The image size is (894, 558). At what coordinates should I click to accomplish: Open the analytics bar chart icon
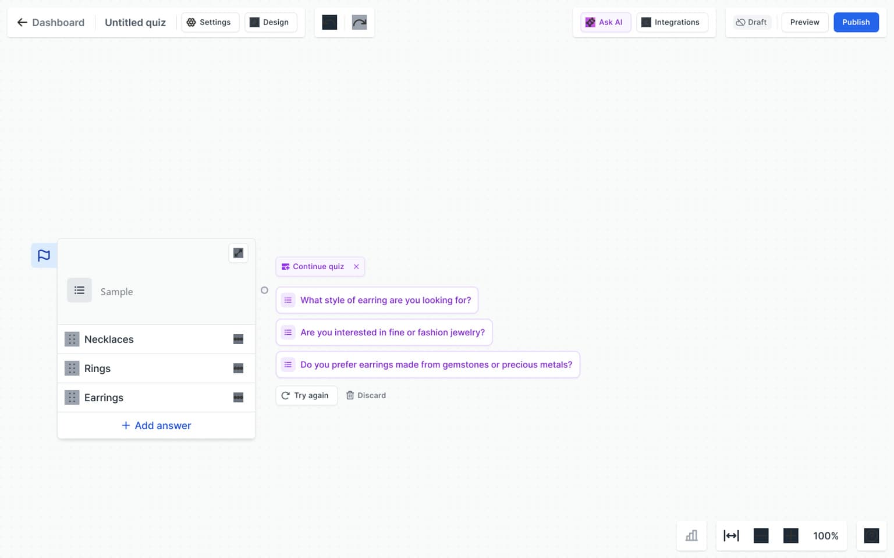[x=691, y=536]
